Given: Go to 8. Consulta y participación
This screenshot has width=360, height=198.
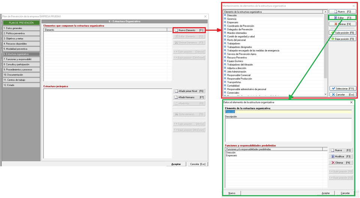Looking at the screenshot, I should pyautogui.click(x=21, y=64).
